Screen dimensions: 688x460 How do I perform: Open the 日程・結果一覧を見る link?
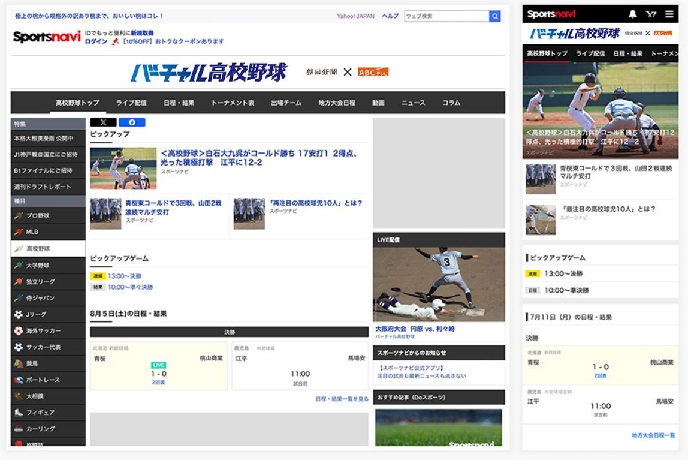[x=342, y=399]
